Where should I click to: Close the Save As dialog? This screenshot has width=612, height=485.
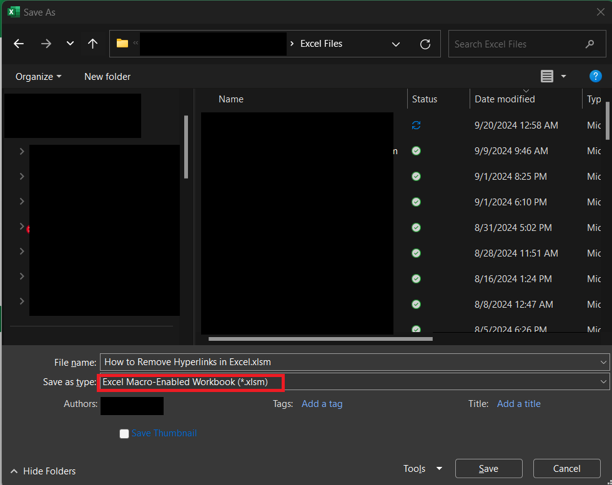click(601, 12)
